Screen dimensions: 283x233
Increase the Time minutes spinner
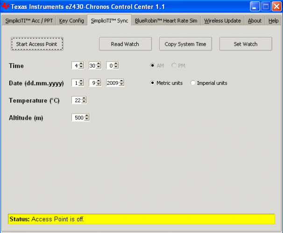[99, 64]
